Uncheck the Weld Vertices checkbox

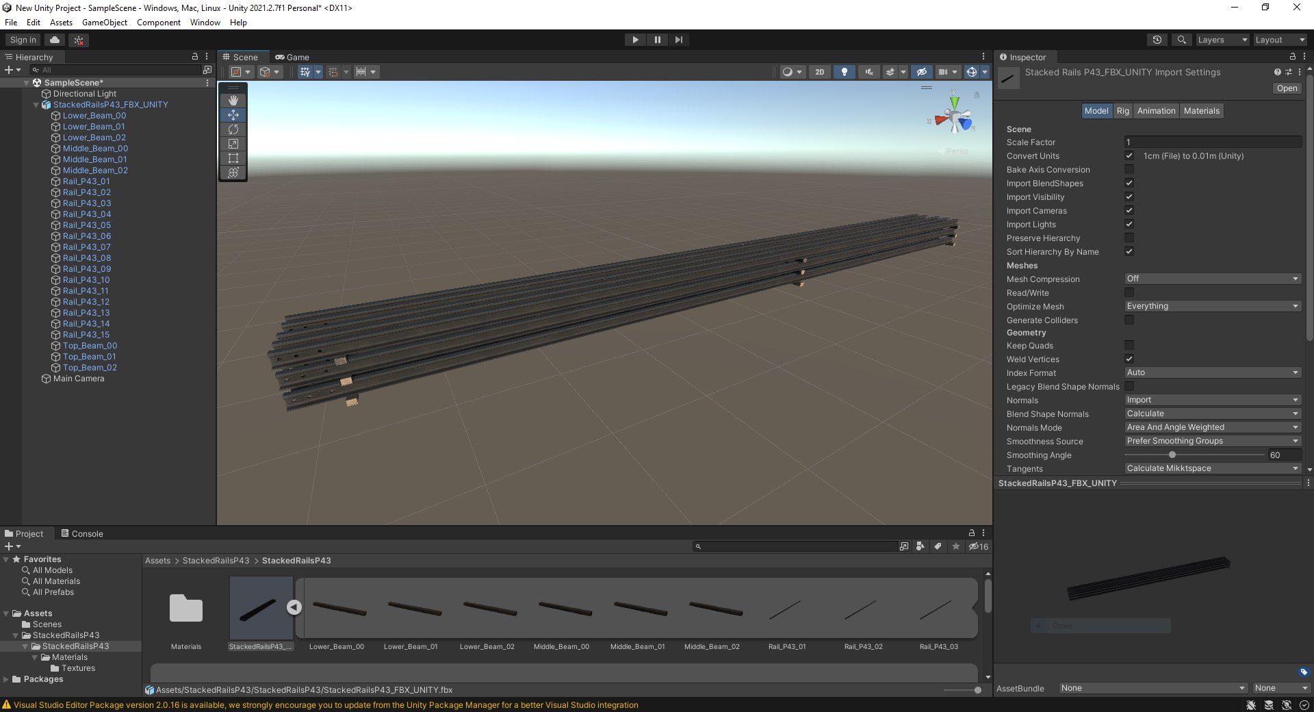pyautogui.click(x=1129, y=359)
